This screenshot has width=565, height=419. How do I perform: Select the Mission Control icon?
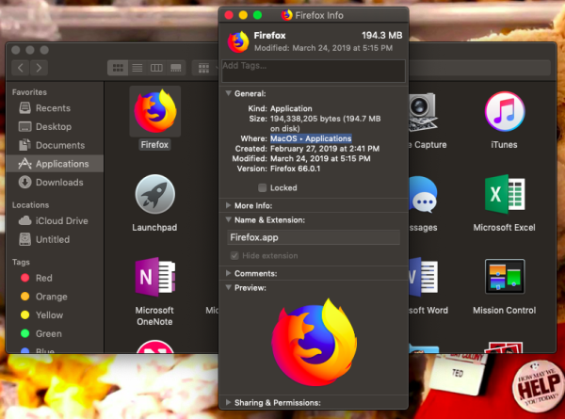(504, 280)
